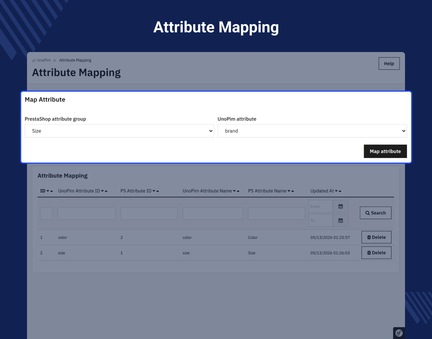The image size is (432, 339).
Task: Focus PS Attribute ID filter field
Action: 149,213
